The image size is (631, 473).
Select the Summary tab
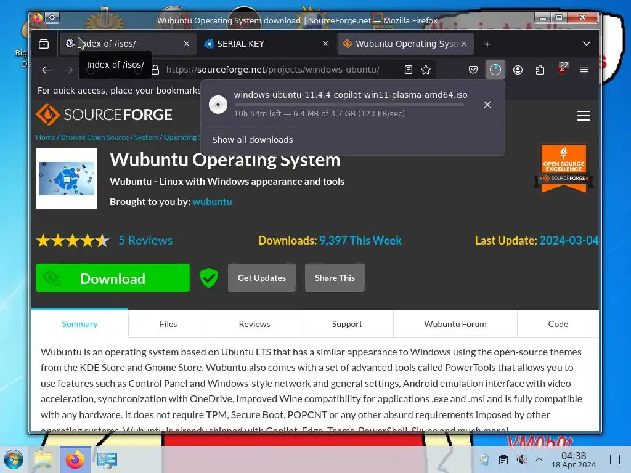(79, 324)
